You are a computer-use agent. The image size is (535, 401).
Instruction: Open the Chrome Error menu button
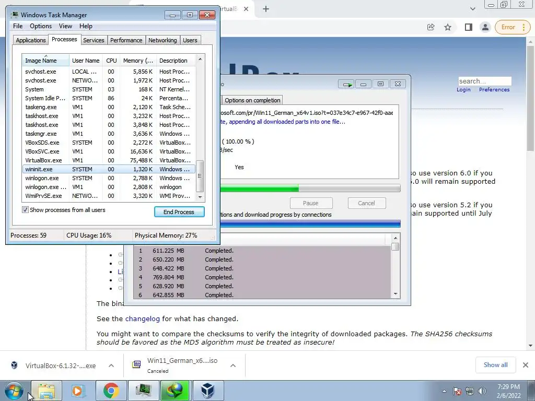pyautogui.click(x=513, y=27)
